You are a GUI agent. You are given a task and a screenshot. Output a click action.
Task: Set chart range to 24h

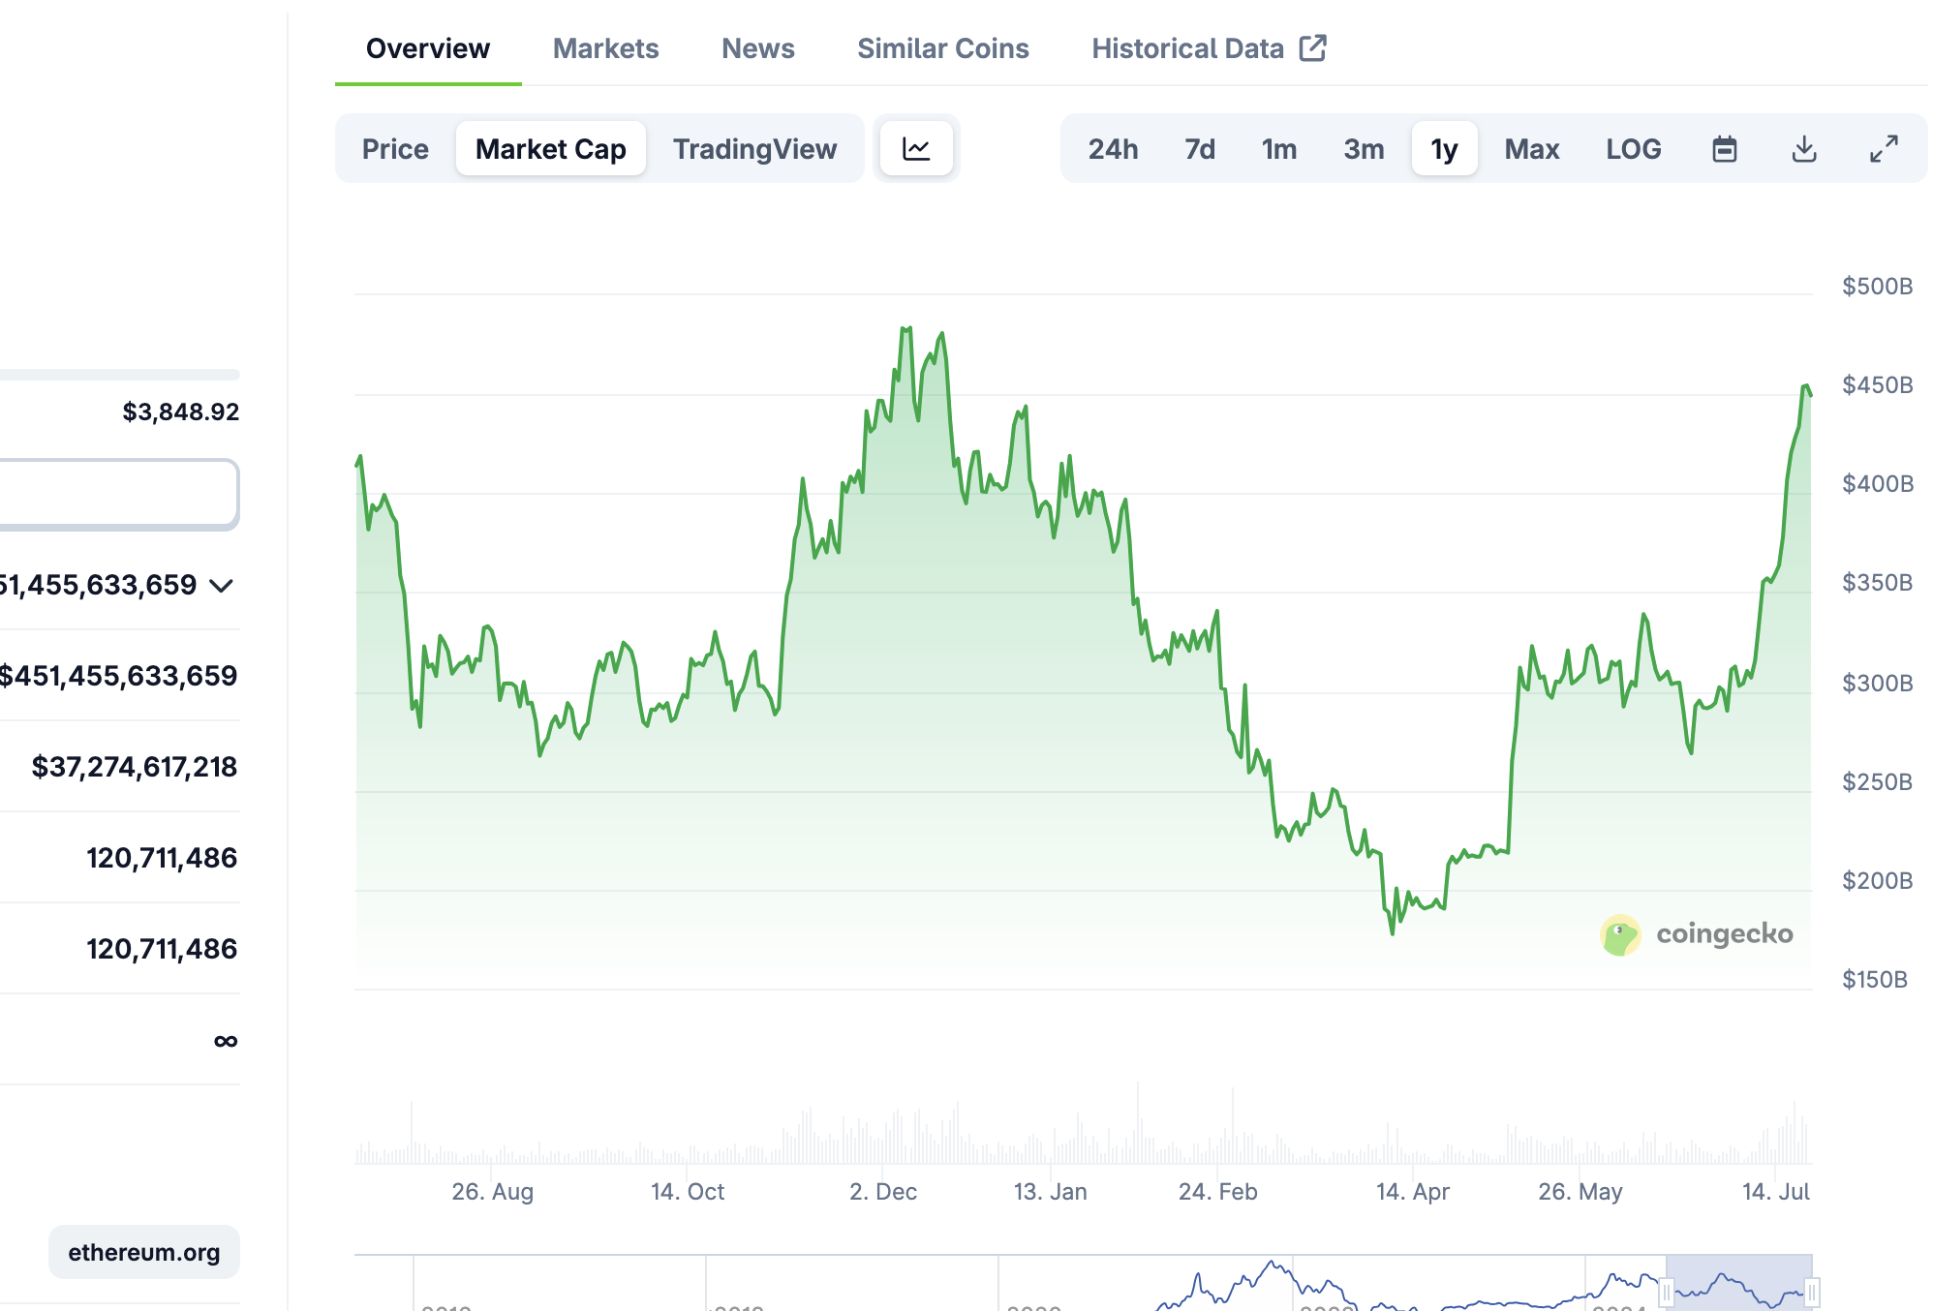[x=1113, y=148]
